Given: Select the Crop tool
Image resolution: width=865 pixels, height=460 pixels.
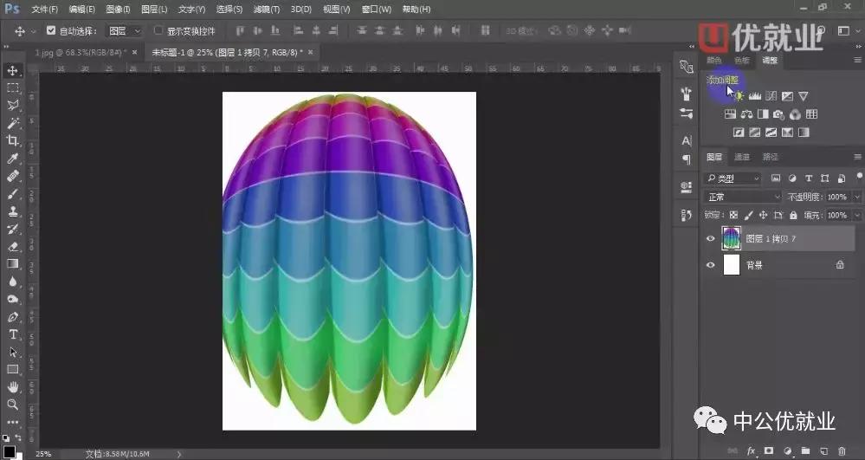Looking at the screenshot, I should tap(13, 140).
